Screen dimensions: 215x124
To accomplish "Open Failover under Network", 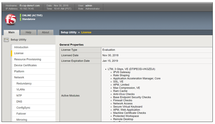I will pos(34,114).
